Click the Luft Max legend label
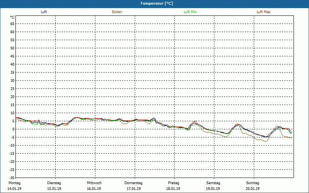This screenshot has height=193, width=309. coord(263,12)
